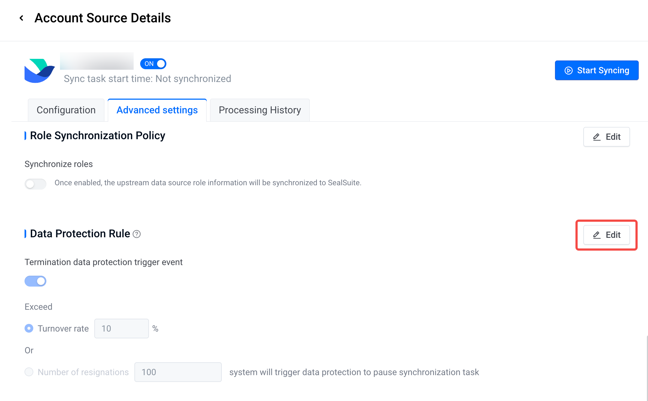Select the Number of resignations radio option
This screenshot has height=401, width=648.
tap(29, 372)
